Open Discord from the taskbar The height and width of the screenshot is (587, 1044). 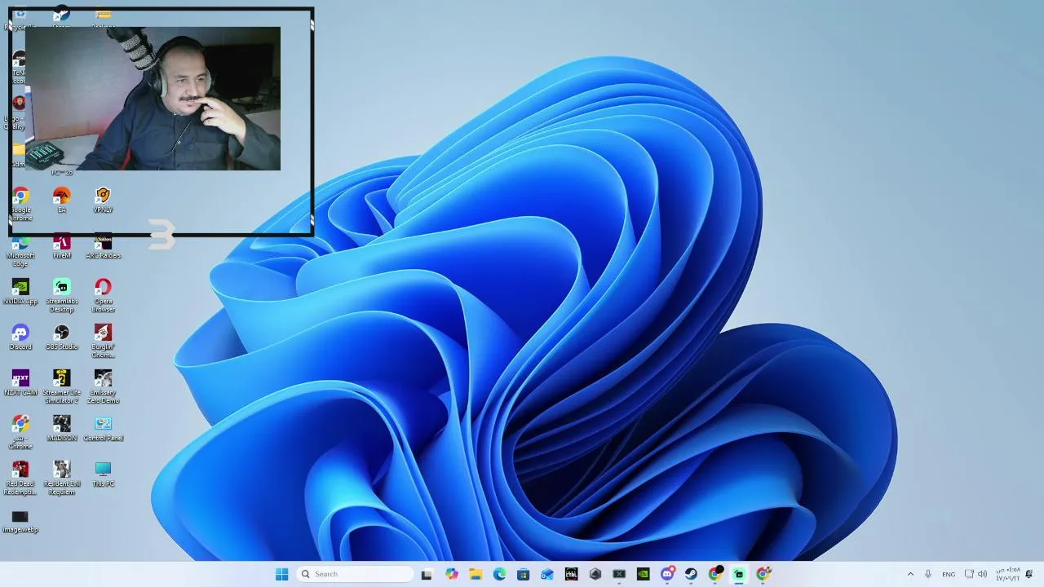667,574
